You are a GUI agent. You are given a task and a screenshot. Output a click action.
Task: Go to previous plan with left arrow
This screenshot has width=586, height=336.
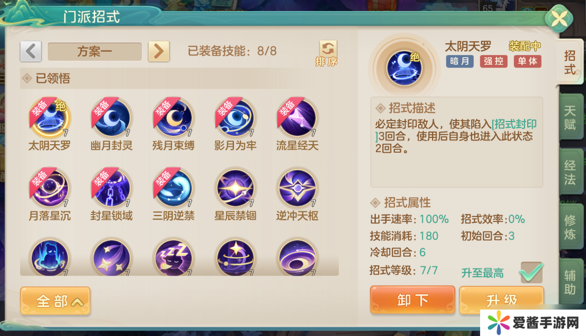(31, 51)
